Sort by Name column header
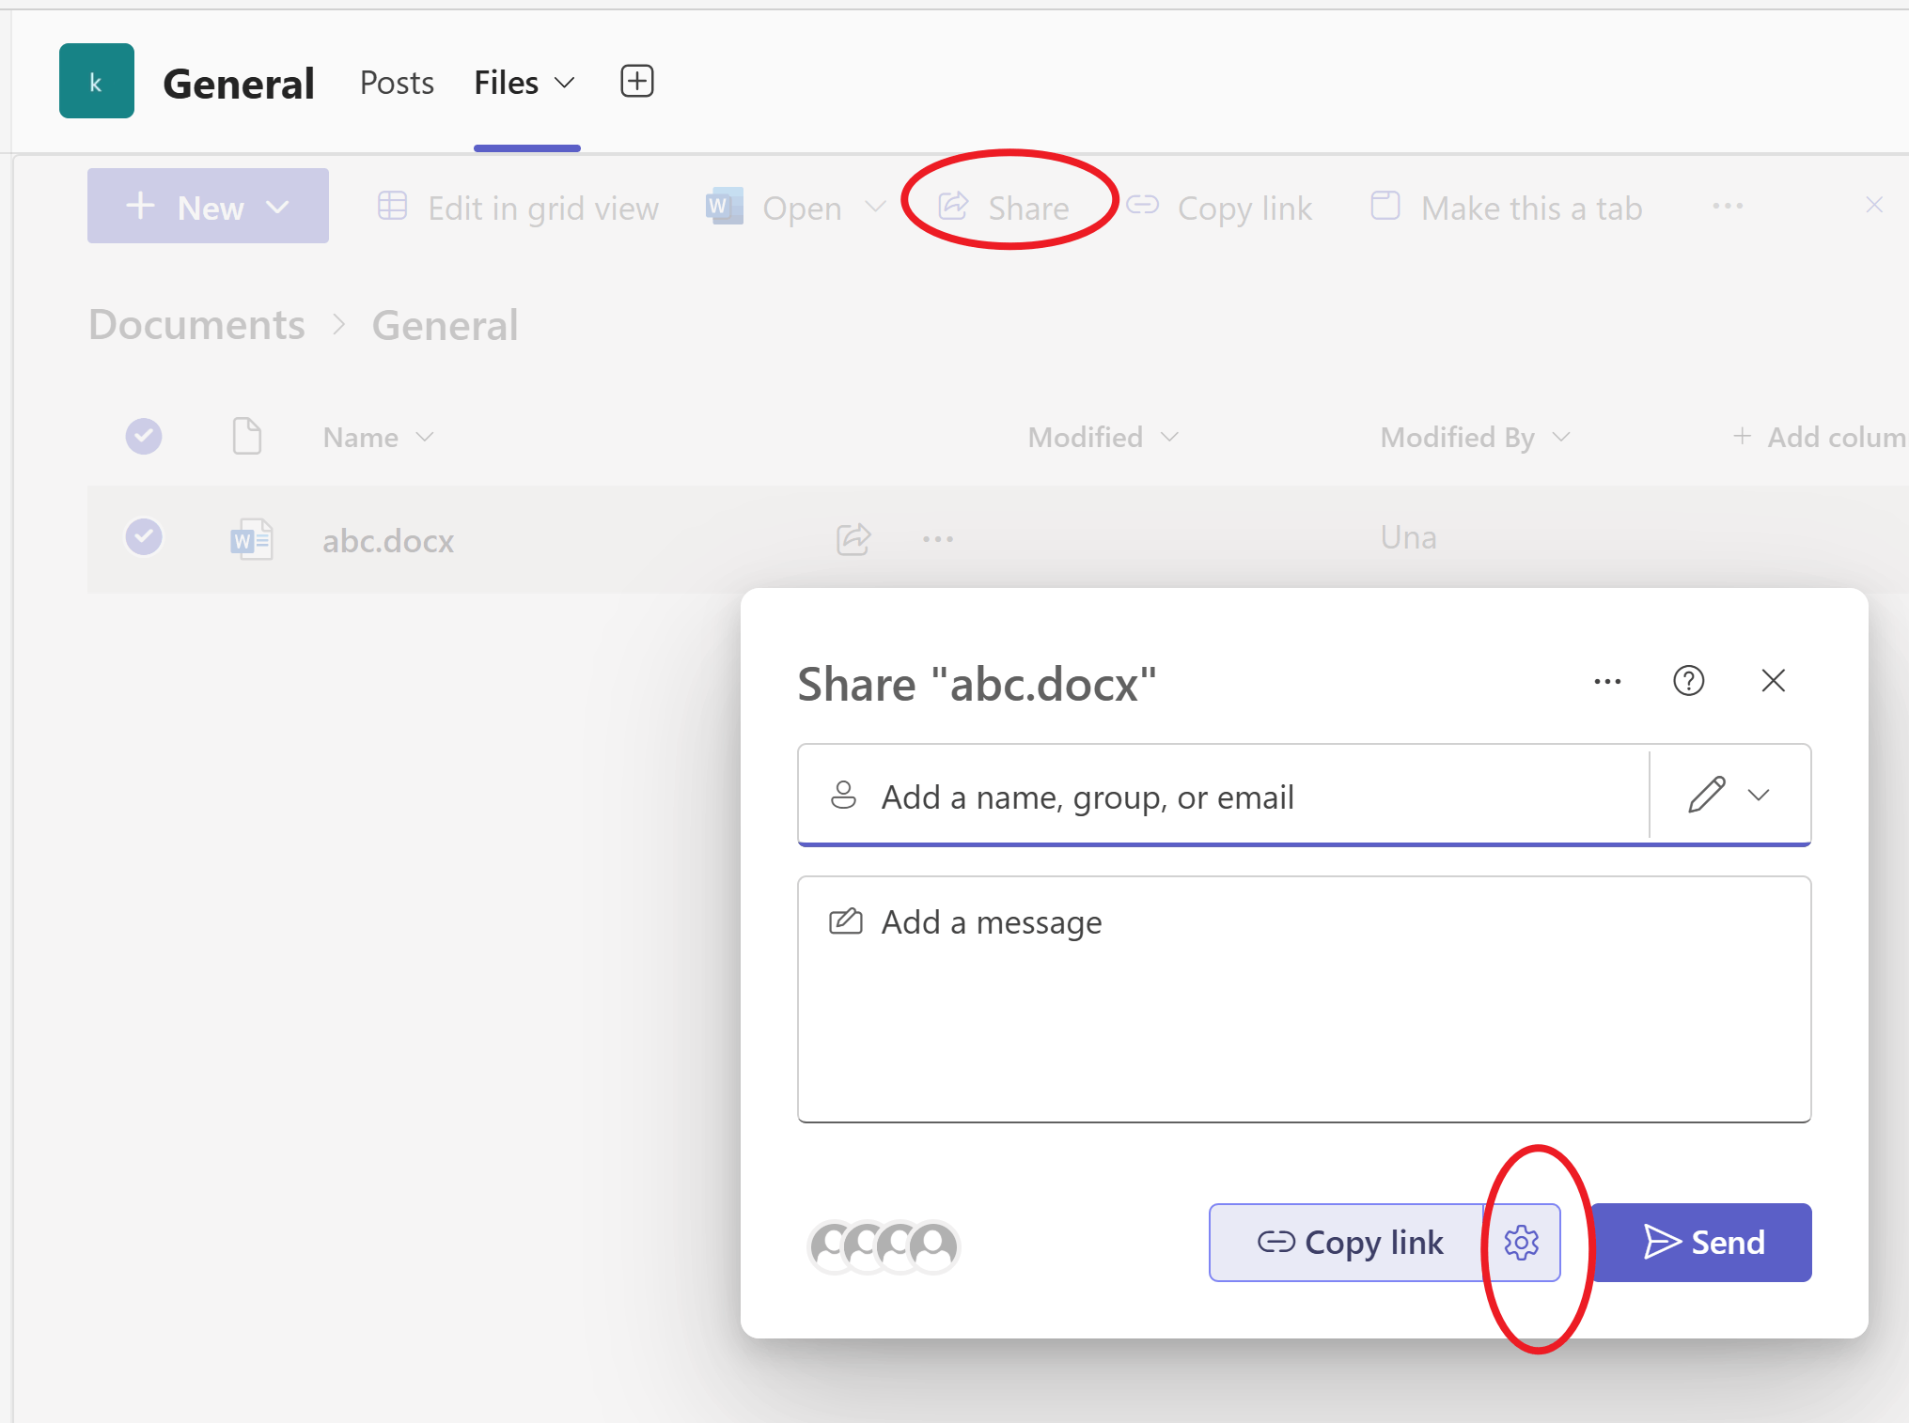The width and height of the screenshot is (1909, 1423). pyautogui.click(x=379, y=438)
